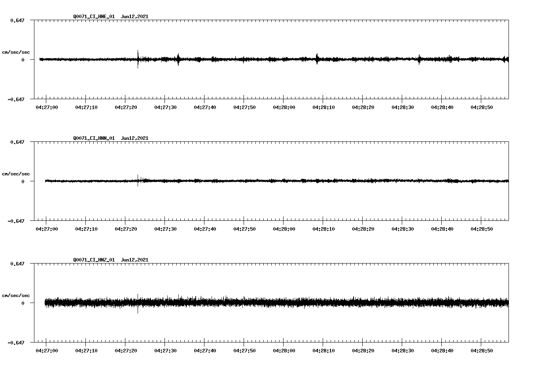Click the HNE burst near 04:28:34
The width and height of the screenshot is (537, 365).
419,59
